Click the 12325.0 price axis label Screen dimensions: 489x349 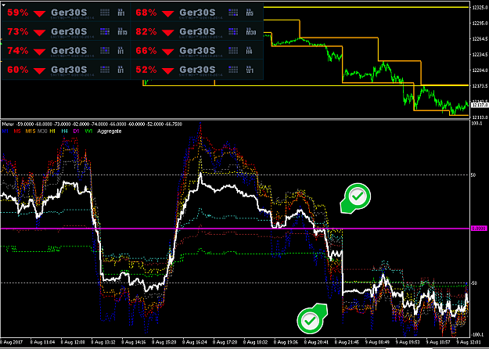(x=480, y=7)
